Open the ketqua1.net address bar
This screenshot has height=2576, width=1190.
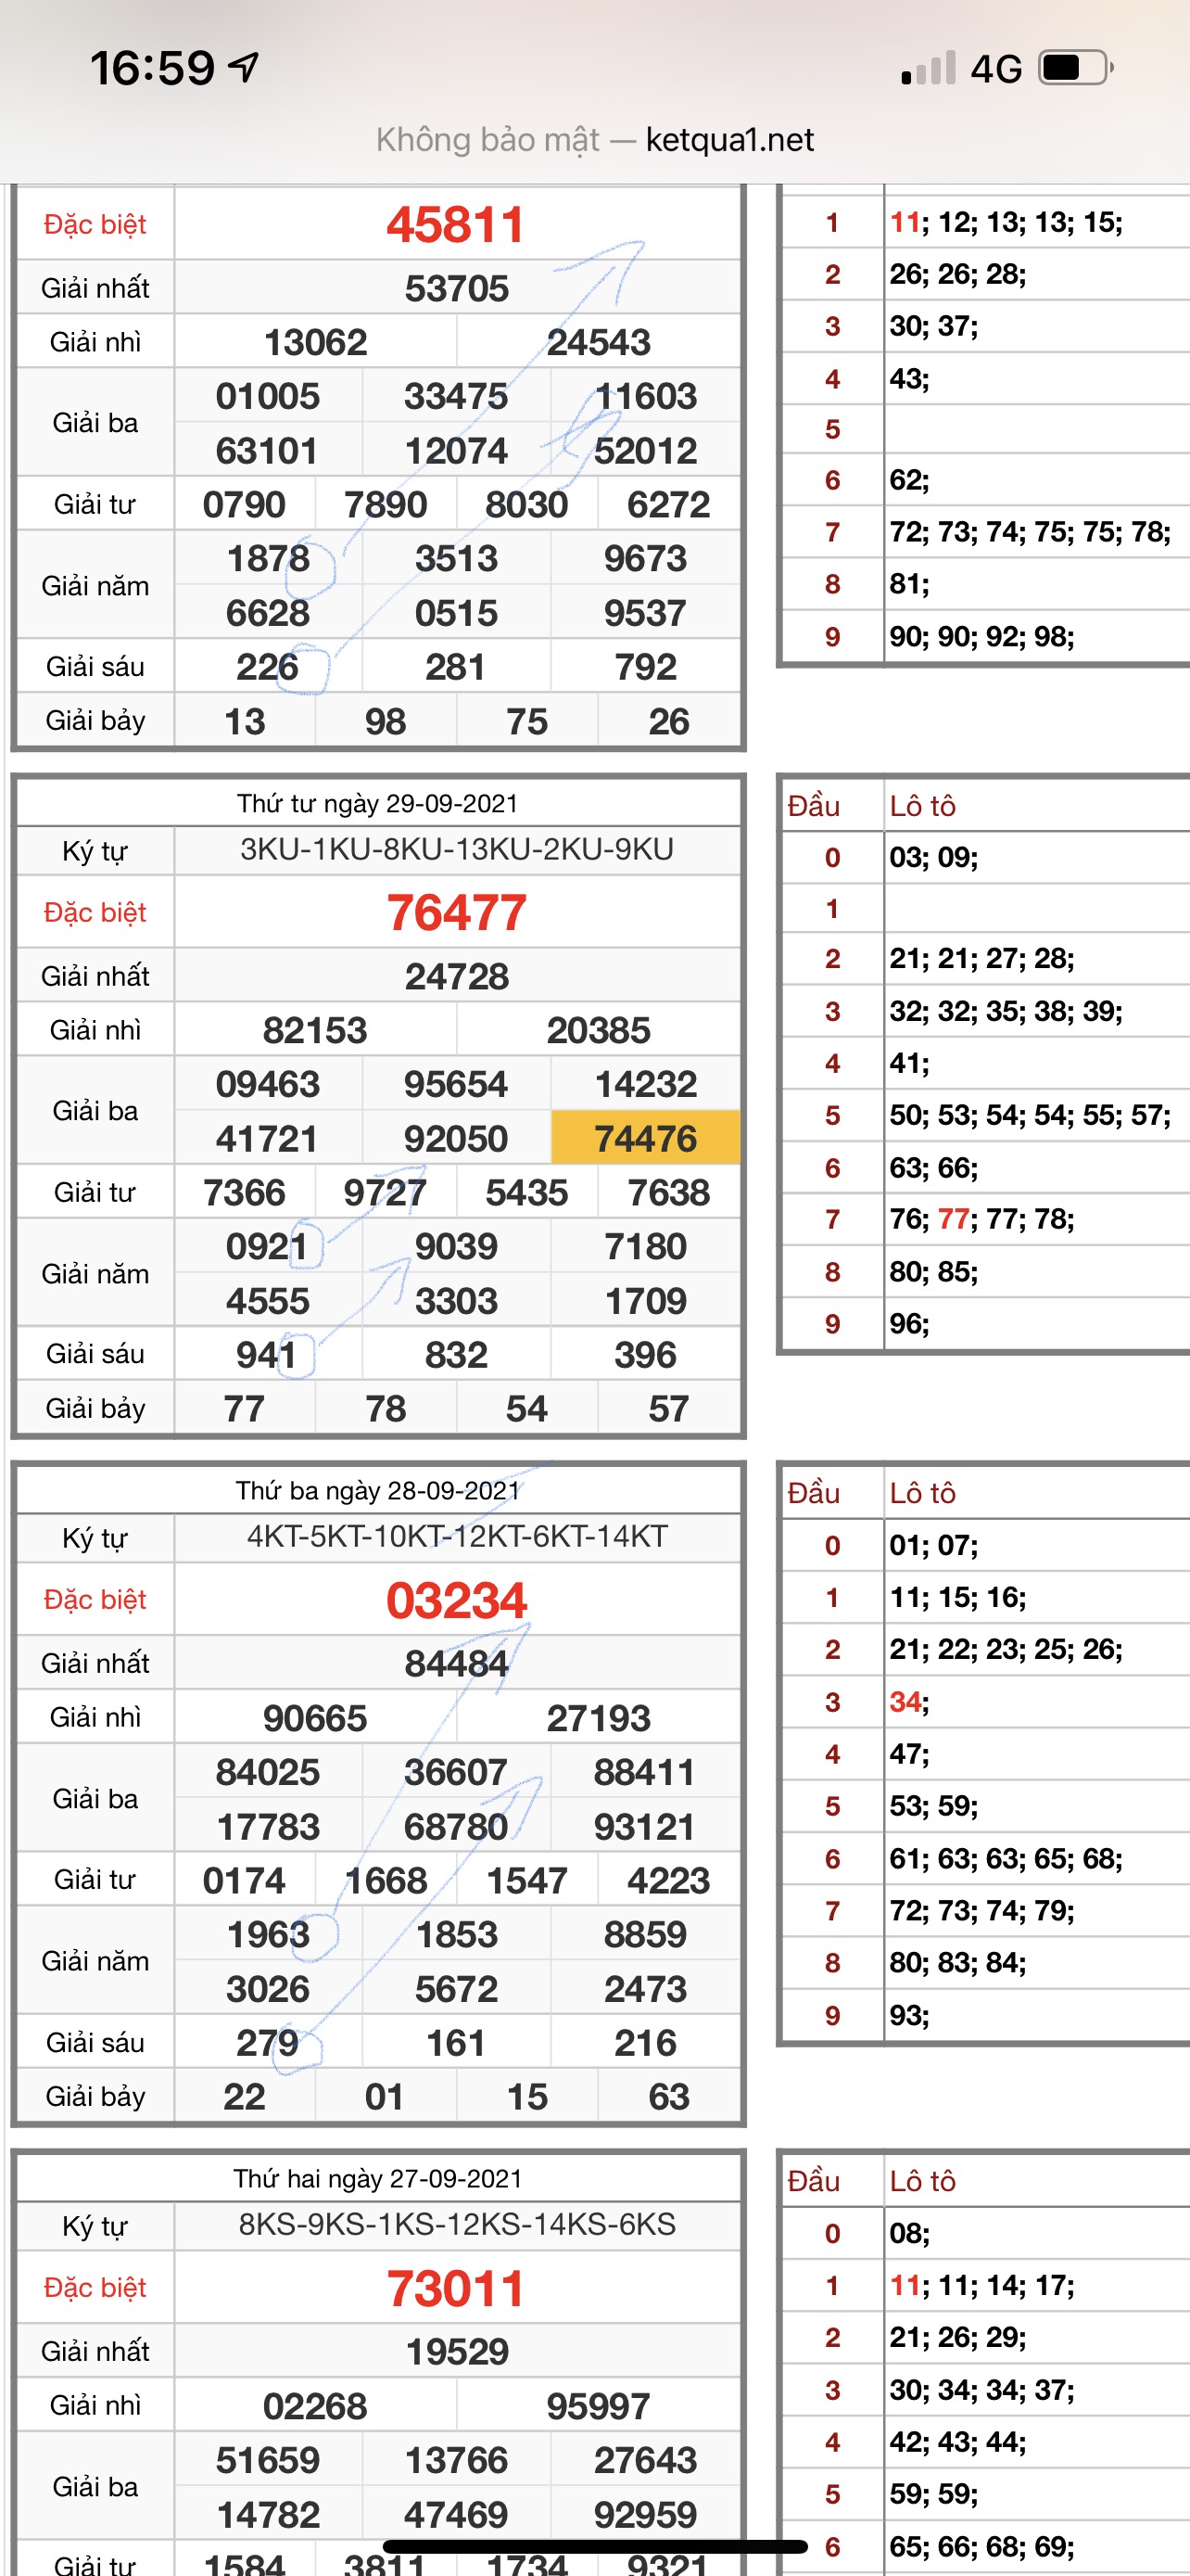tap(594, 140)
